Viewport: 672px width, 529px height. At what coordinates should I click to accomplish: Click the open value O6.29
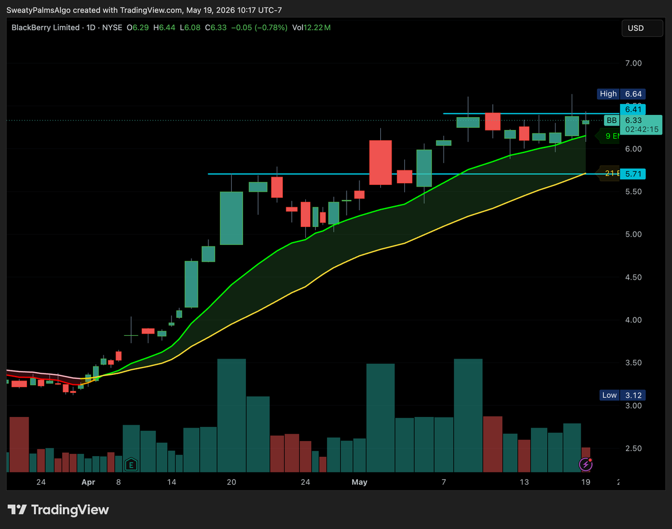[138, 27]
